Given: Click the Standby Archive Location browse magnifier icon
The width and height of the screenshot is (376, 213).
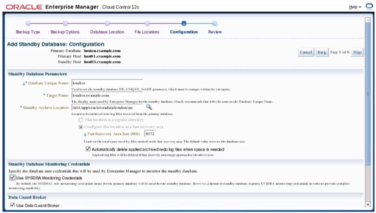Looking at the screenshot, I should 149,107.
